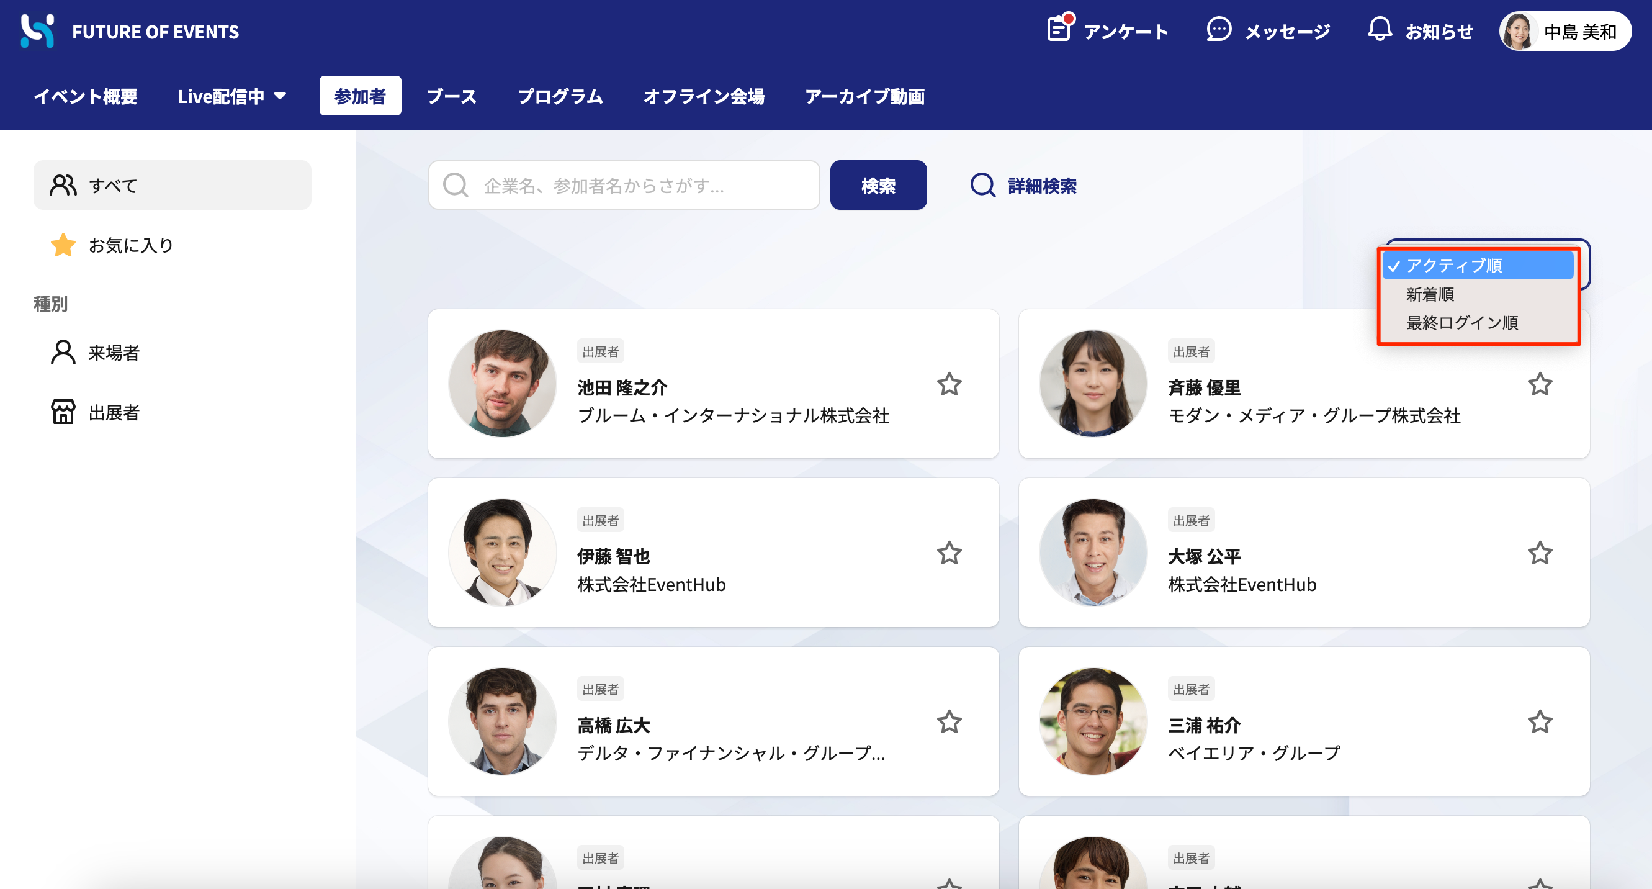Image resolution: width=1652 pixels, height=889 pixels.
Task: Favorite 伊藤 智也 with the star
Action: click(x=949, y=553)
